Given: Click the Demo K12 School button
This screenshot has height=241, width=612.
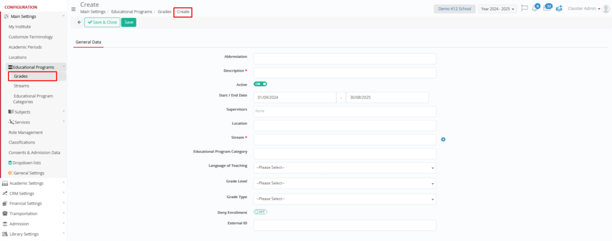Looking at the screenshot, I should pyautogui.click(x=455, y=9).
